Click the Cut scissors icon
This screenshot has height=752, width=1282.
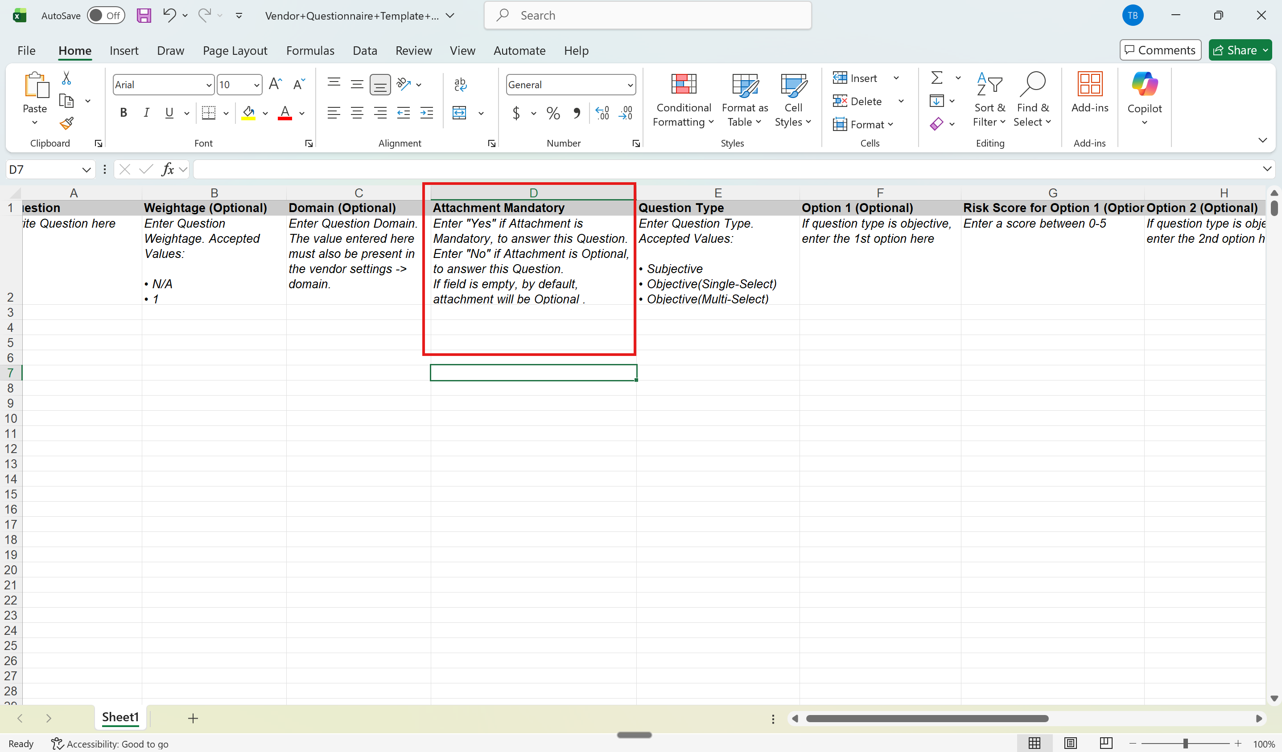pos(66,78)
